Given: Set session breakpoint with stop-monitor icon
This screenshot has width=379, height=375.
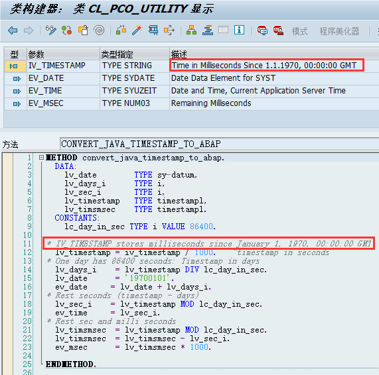Looking at the screenshot, I should coord(262,30).
